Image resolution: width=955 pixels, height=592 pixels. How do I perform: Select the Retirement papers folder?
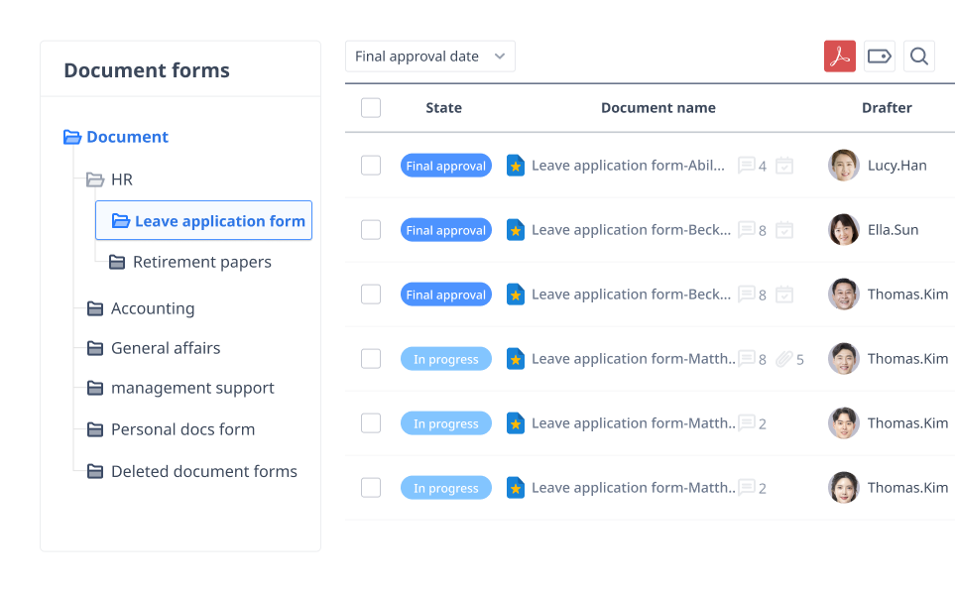click(x=201, y=262)
